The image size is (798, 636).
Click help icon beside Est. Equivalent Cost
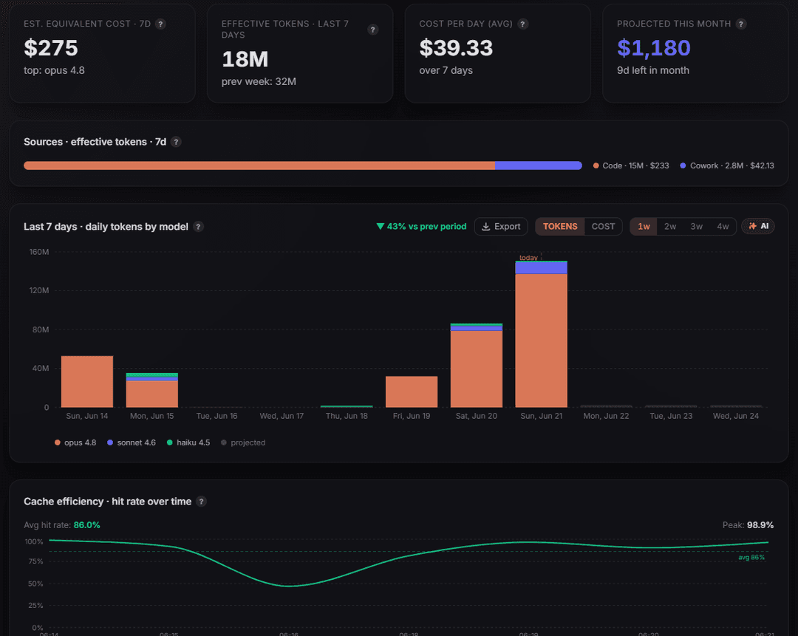(160, 24)
